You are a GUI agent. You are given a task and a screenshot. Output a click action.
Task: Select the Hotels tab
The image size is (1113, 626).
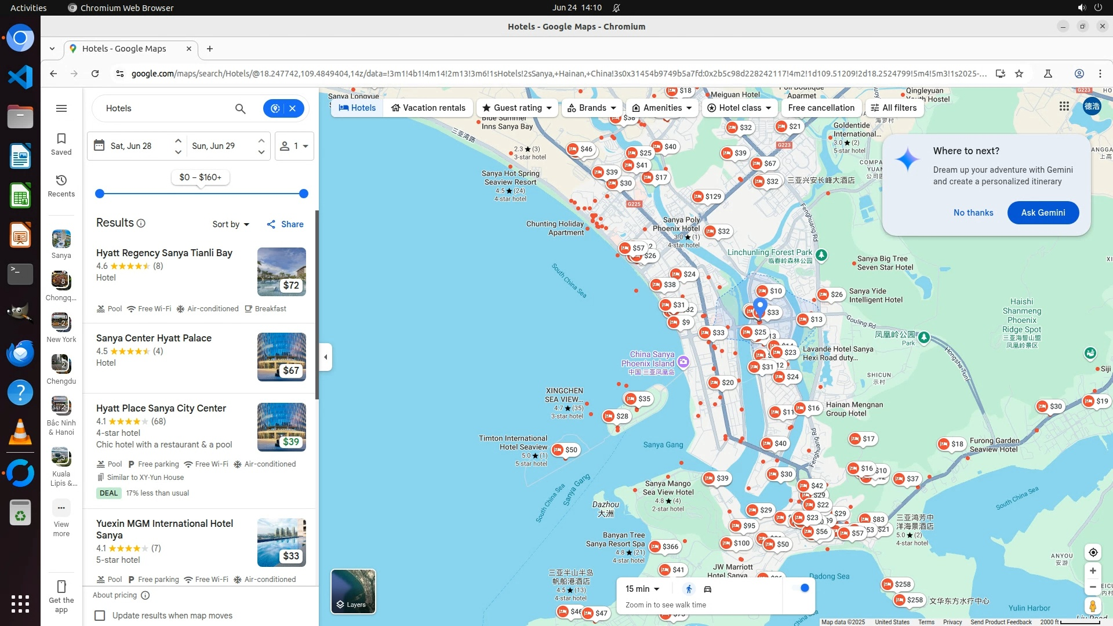(x=357, y=108)
